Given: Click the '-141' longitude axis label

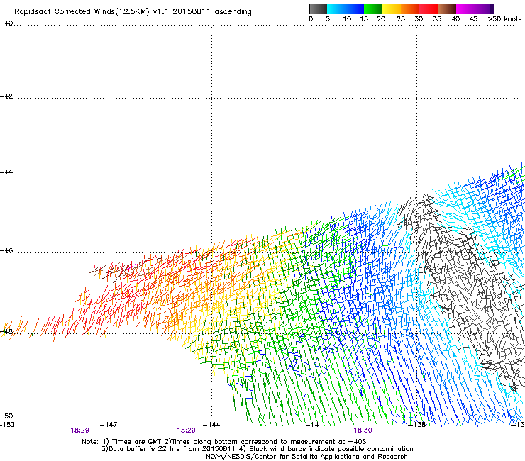Looking at the screenshot, I should click(314, 425).
